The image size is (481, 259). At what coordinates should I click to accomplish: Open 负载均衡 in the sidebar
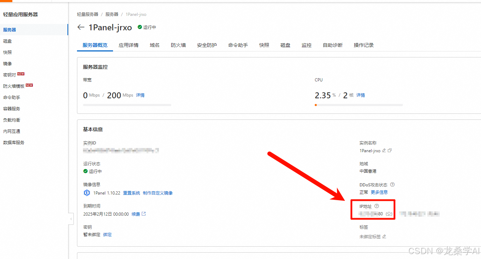(12, 120)
